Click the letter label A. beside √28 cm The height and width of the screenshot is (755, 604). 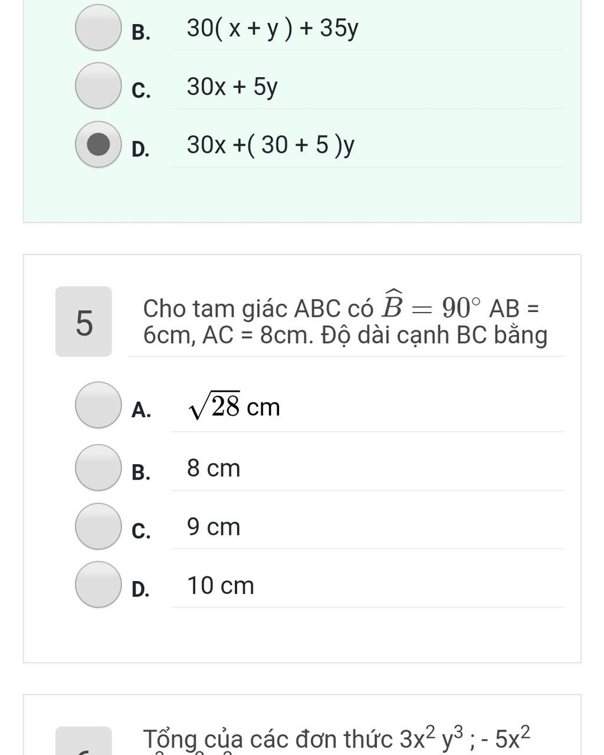pos(141,409)
